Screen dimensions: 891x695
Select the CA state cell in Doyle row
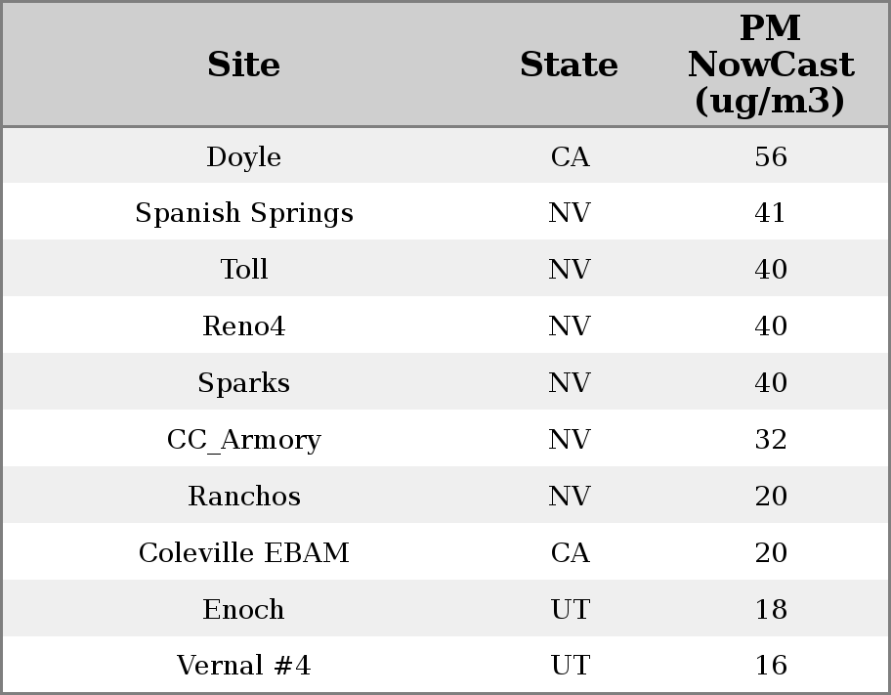click(x=570, y=157)
